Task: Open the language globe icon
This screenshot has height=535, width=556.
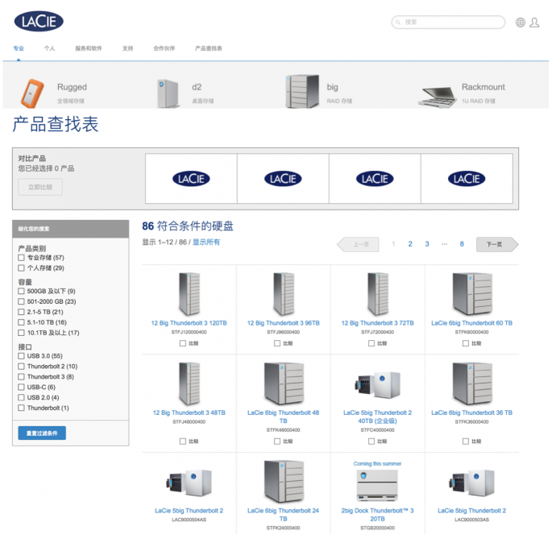Action: click(x=521, y=23)
